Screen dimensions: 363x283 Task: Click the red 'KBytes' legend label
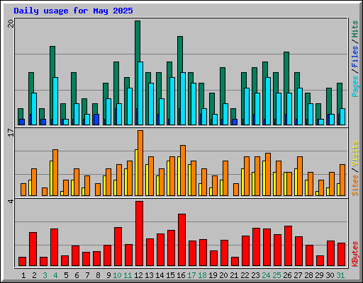pos(354,254)
